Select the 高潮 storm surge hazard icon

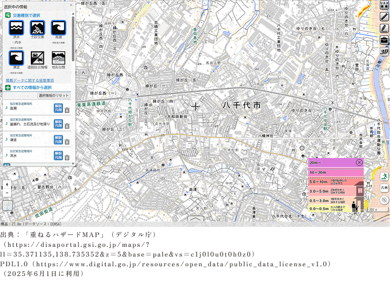[58, 28]
